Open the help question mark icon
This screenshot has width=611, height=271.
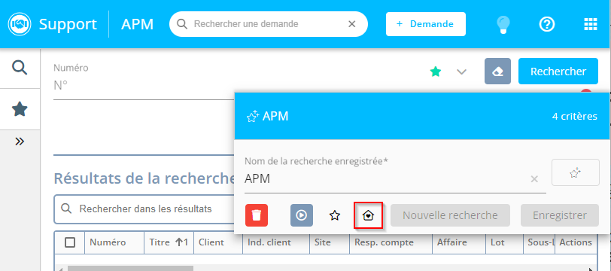pos(547,24)
